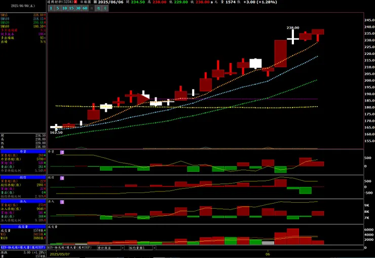Click the 238.00 high price label on chart

[293, 28]
